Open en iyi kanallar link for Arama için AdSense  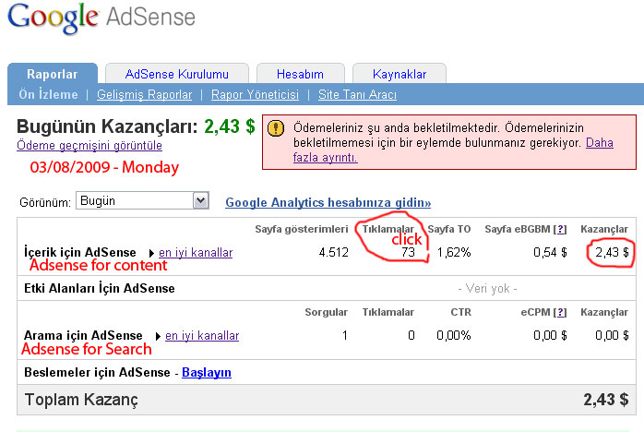click(202, 335)
